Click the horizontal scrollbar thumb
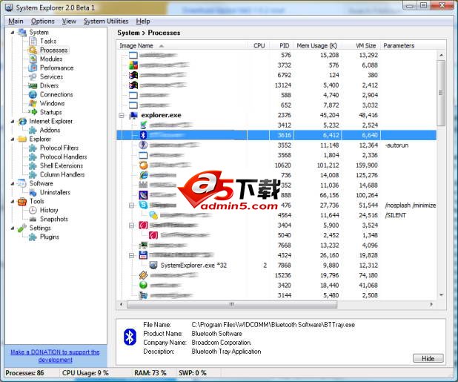This screenshot has width=458, height=382. coord(232,305)
